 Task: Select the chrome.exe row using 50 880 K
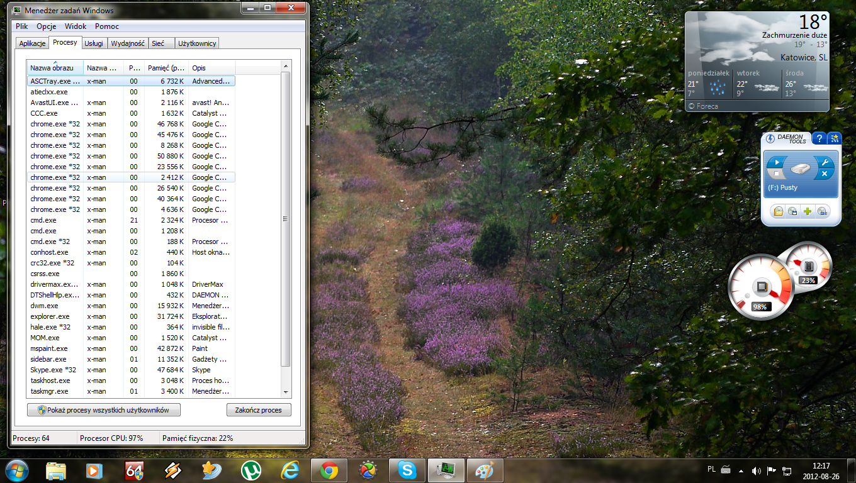[131, 156]
